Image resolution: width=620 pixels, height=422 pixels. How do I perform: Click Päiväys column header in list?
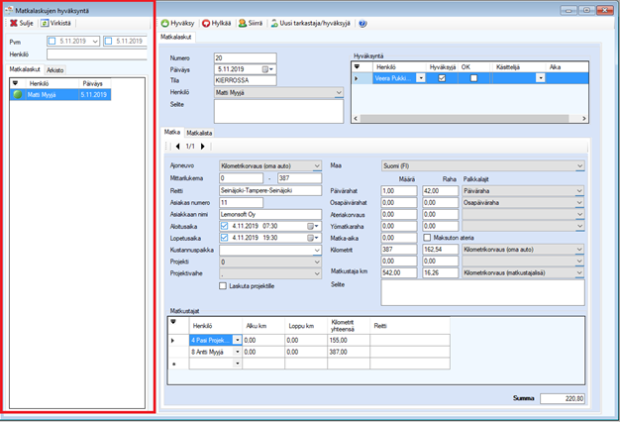94,83
